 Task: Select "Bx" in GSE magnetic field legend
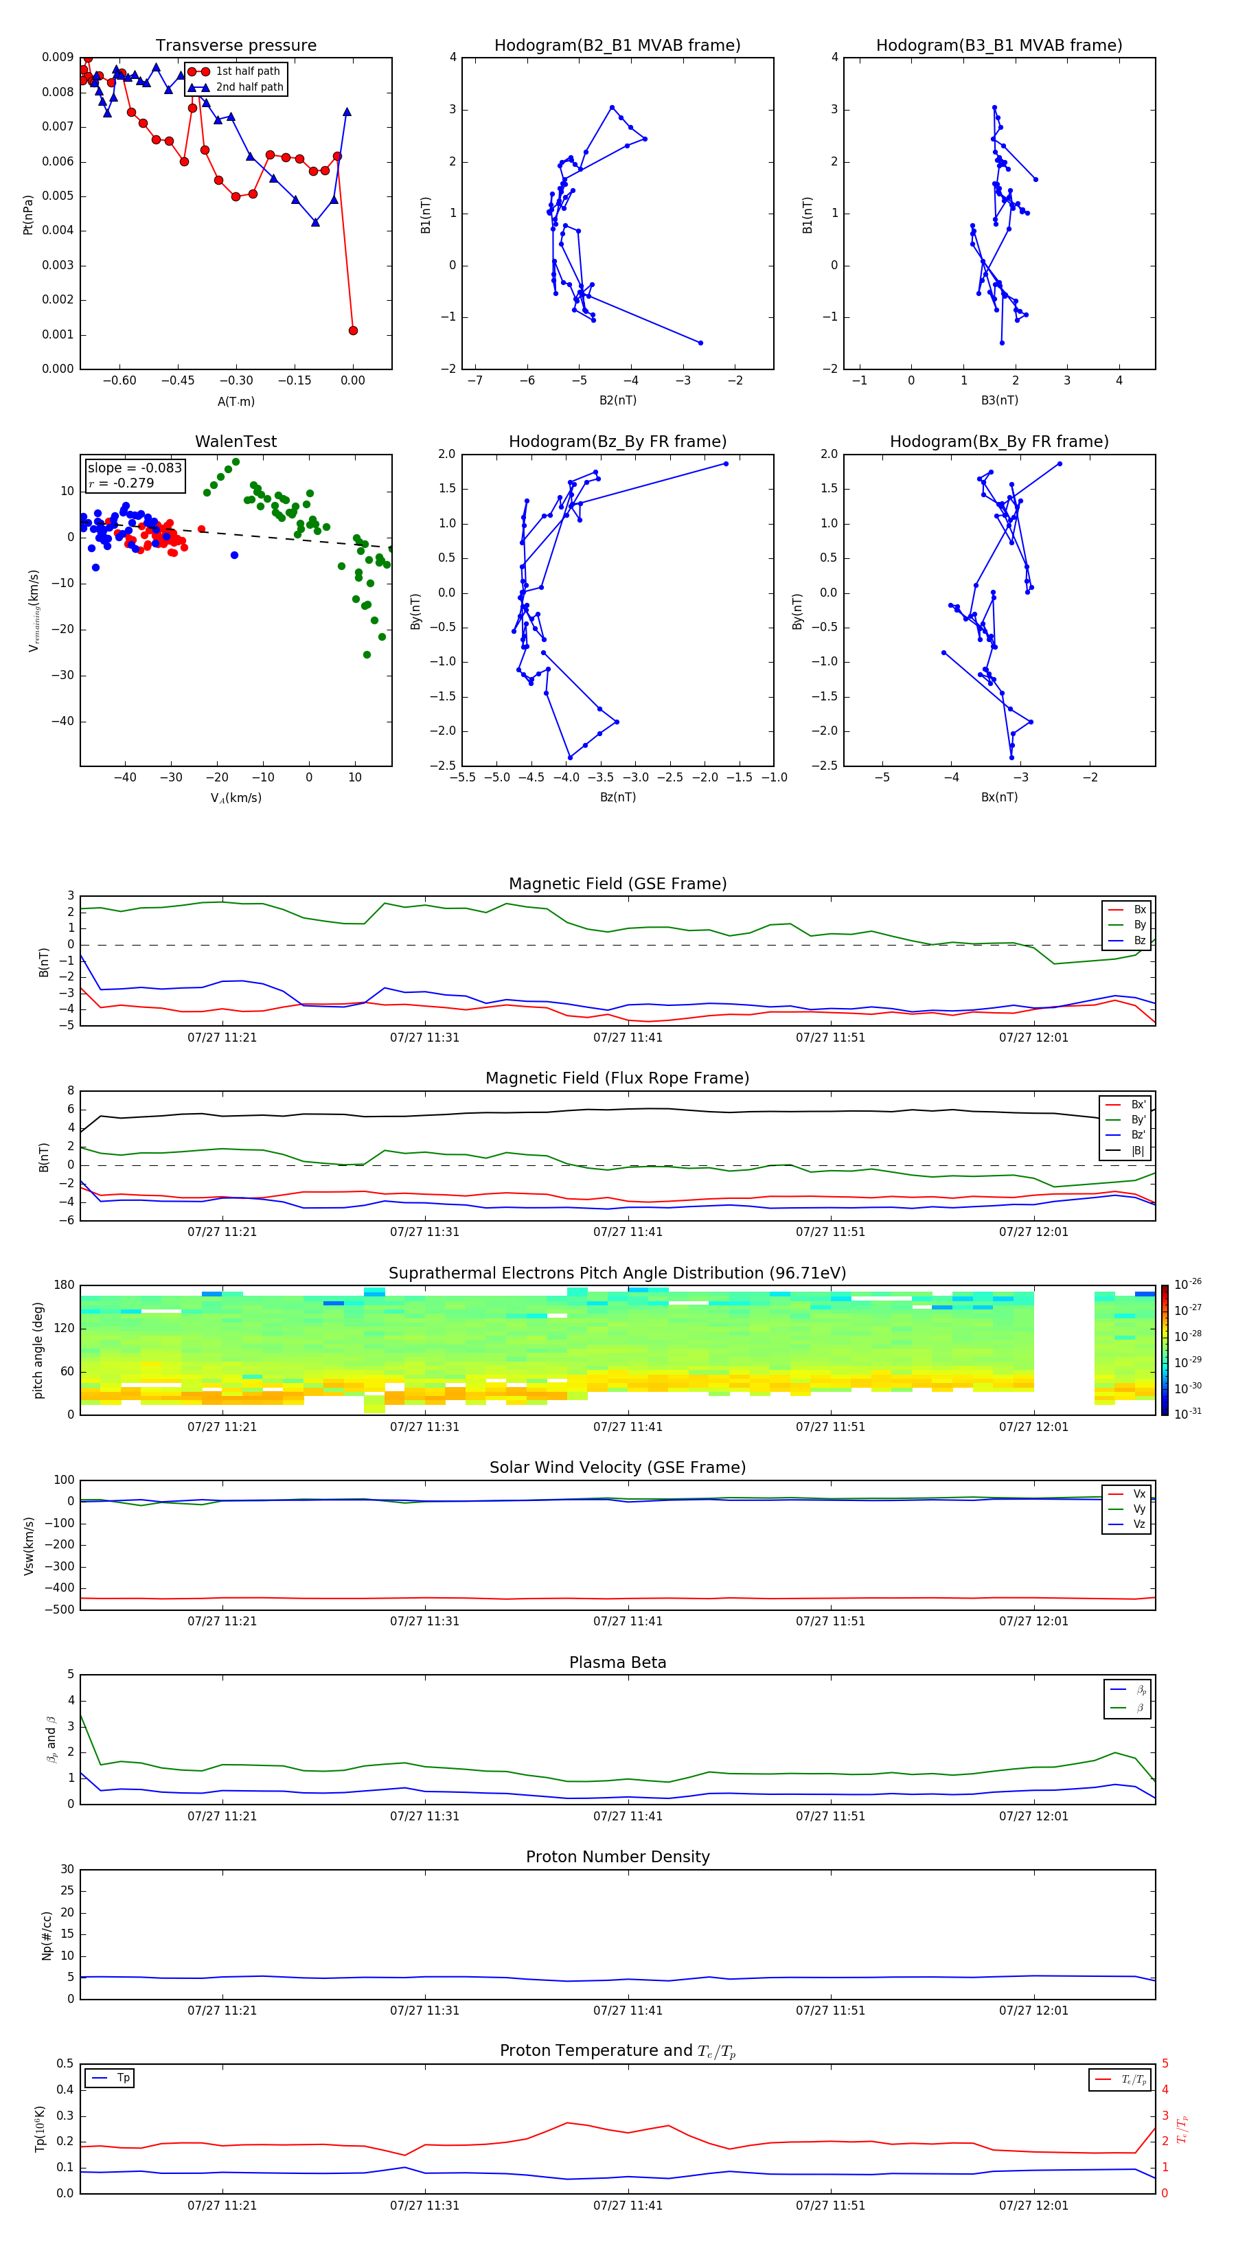pyautogui.click(x=1127, y=910)
